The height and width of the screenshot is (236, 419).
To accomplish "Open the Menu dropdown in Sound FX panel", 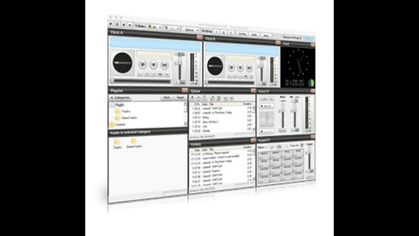I will pos(262,147).
